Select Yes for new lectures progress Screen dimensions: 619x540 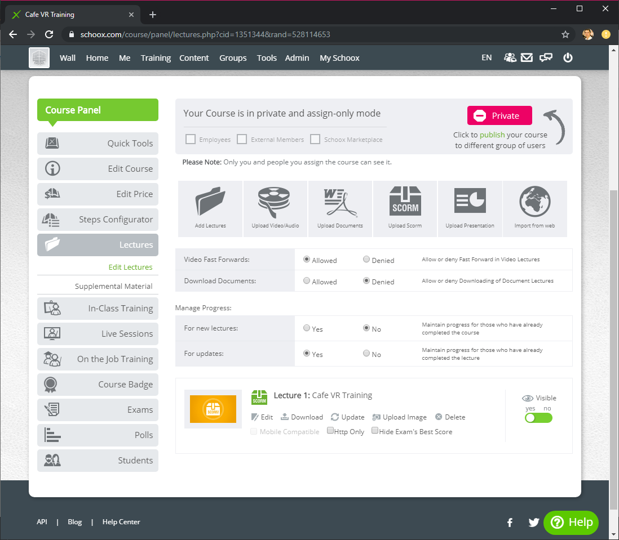tap(306, 328)
